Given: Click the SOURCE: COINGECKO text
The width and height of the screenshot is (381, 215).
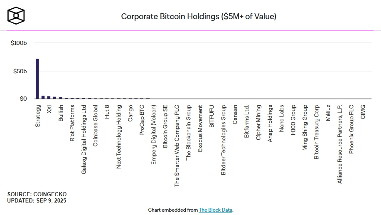Looking at the screenshot, I should 37,194.
